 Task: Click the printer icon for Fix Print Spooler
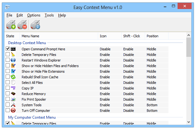(13, 99)
